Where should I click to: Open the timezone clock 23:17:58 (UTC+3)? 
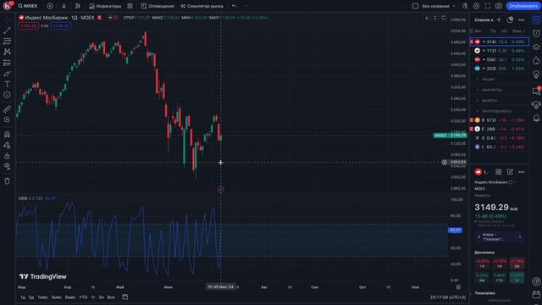coord(448,297)
